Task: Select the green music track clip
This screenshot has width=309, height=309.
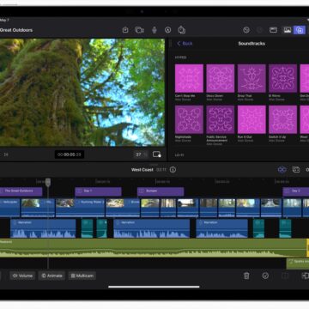Action: 153,248
